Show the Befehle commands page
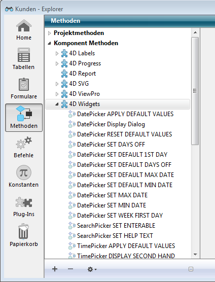 point(24,147)
